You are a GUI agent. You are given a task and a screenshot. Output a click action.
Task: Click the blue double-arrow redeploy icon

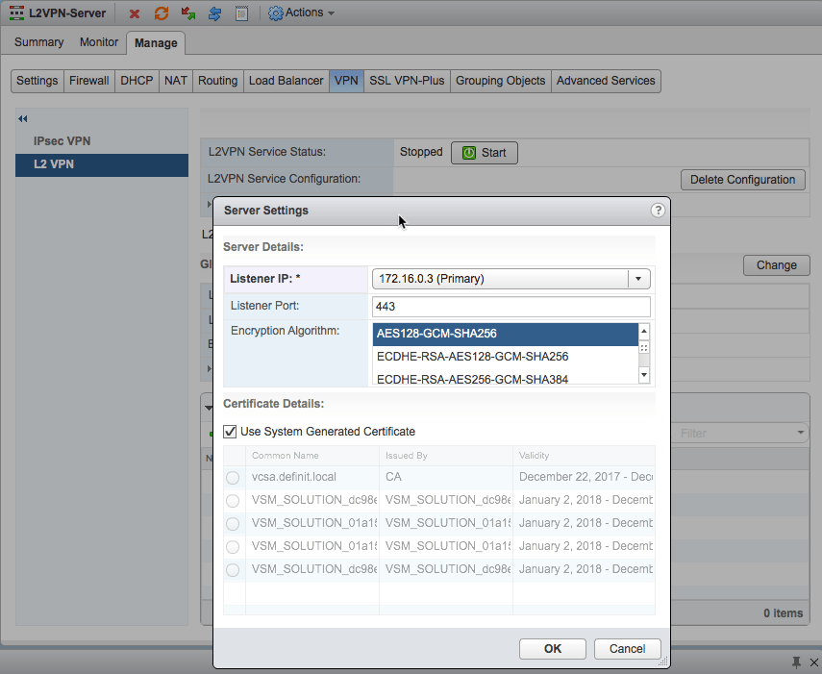coord(215,13)
